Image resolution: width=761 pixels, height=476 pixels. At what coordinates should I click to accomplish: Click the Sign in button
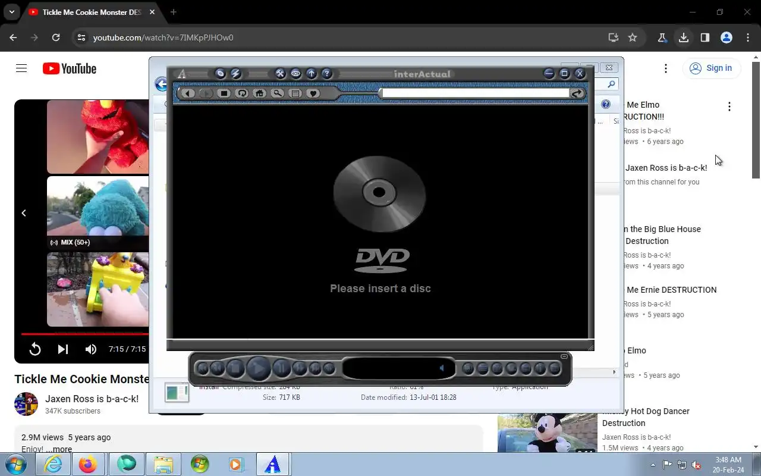[711, 68]
